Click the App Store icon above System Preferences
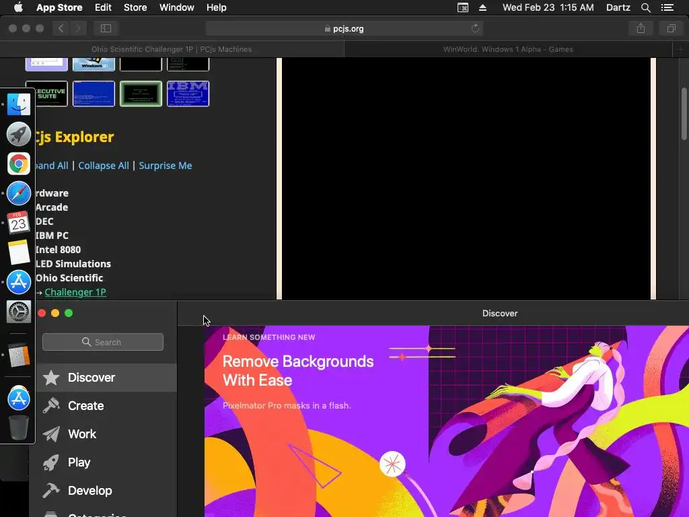The image size is (689, 517). 18,282
